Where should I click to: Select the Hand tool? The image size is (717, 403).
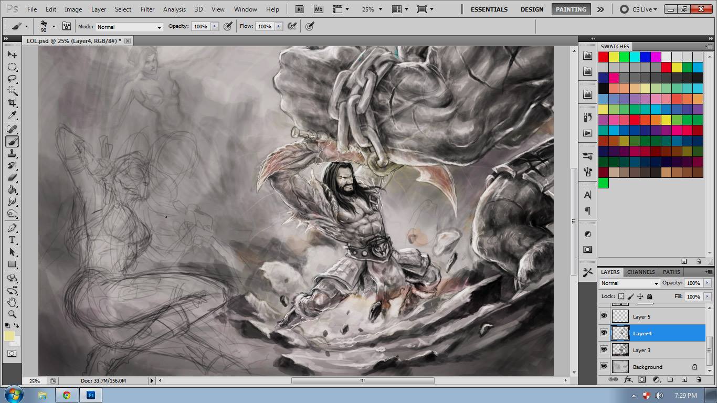tap(12, 302)
